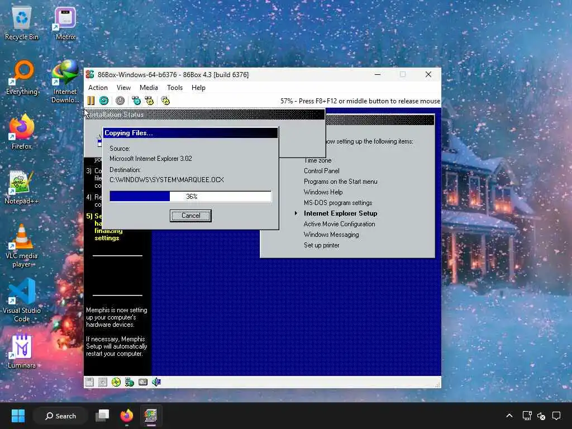572x429 pixels.
Task: Open Task View on taskbar
Action: (102, 416)
